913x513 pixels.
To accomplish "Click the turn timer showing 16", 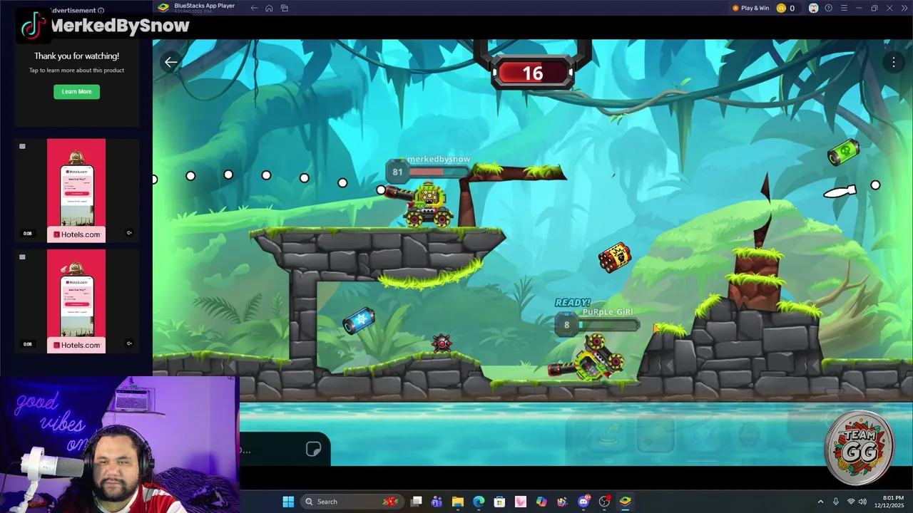I will click(x=533, y=73).
